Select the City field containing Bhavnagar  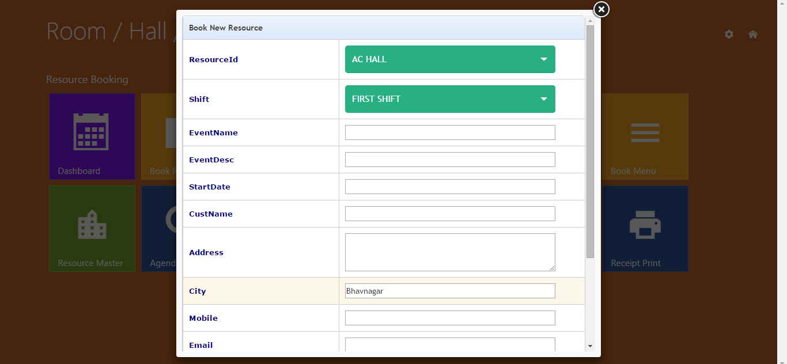click(x=449, y=291)
